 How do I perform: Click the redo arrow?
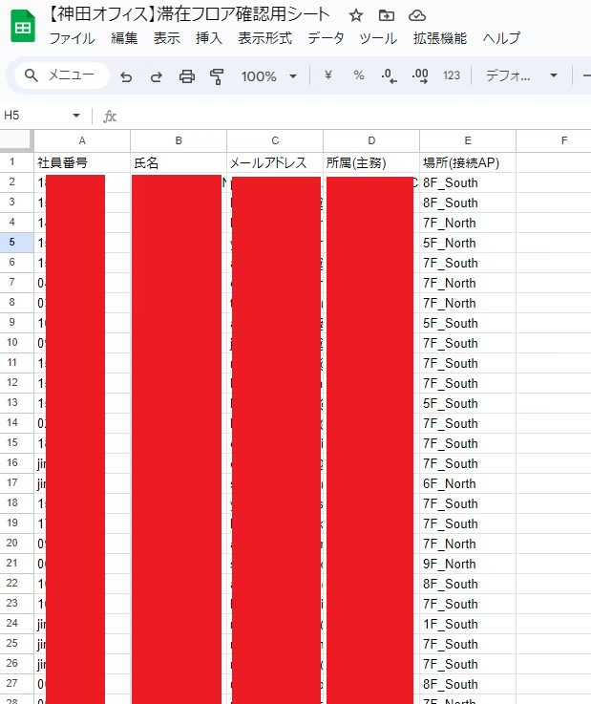(x=156, y=76)
